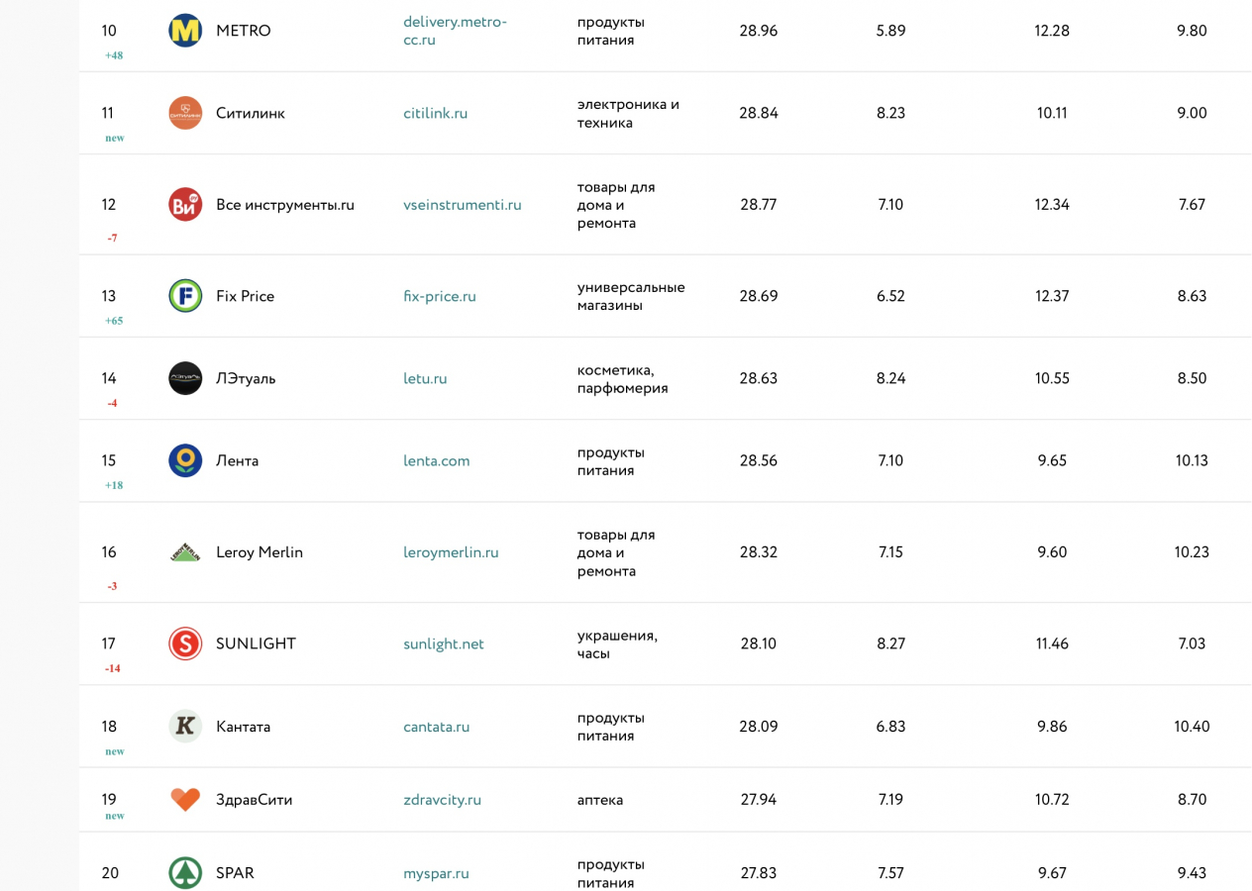The image size is (1252, 891).
Task: Click the SPAR green tree logo
Action: click(x=185, y=872)
